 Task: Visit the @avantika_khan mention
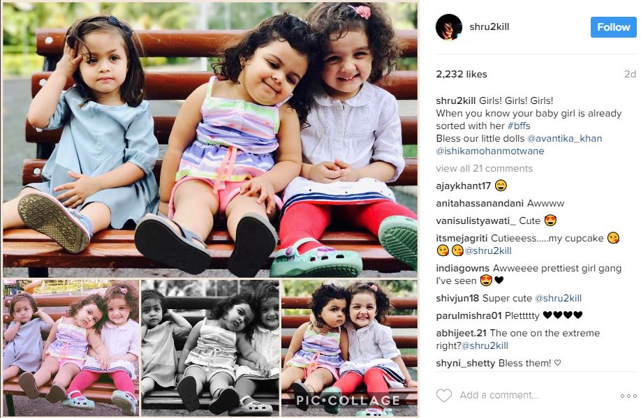[565, 138]
